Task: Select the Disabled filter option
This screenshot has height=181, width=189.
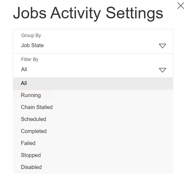Action: coord(31,167)
